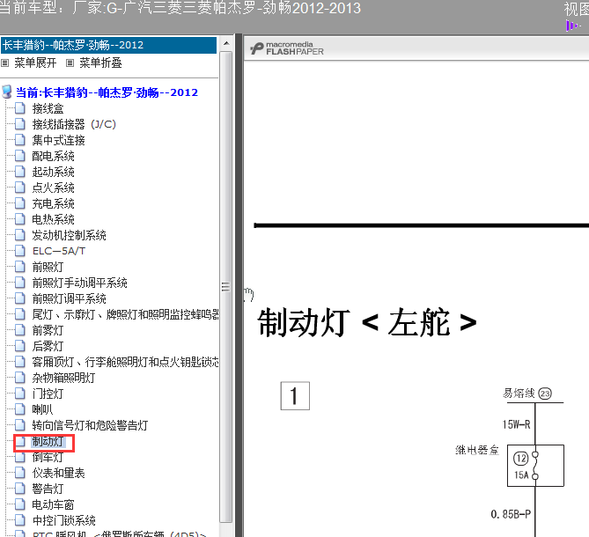Screen dimensions: 589x537
Task: Open 警告灯 diagram
Action: coord(48,489)
